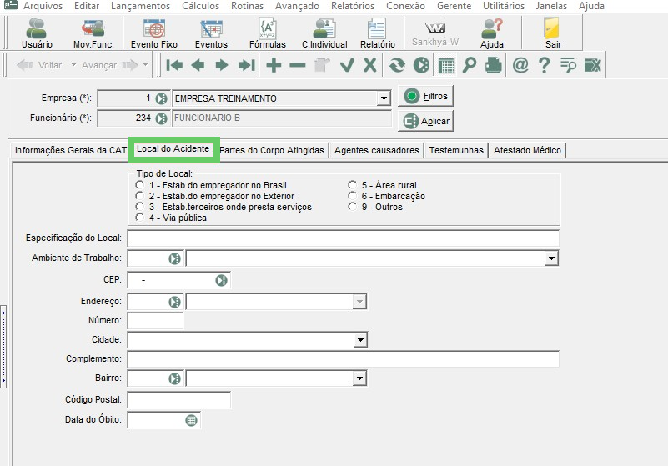The height and width of the screenshot is (466, 668).
Task: Switch to Agentes causadores tab
Action: [377, 150]
